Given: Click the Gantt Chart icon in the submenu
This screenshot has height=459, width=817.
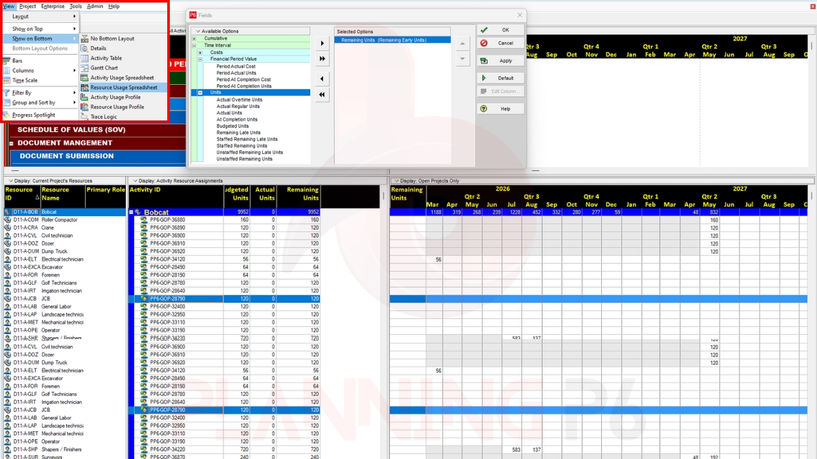Looking at the screenshot, I should [84, 68].
